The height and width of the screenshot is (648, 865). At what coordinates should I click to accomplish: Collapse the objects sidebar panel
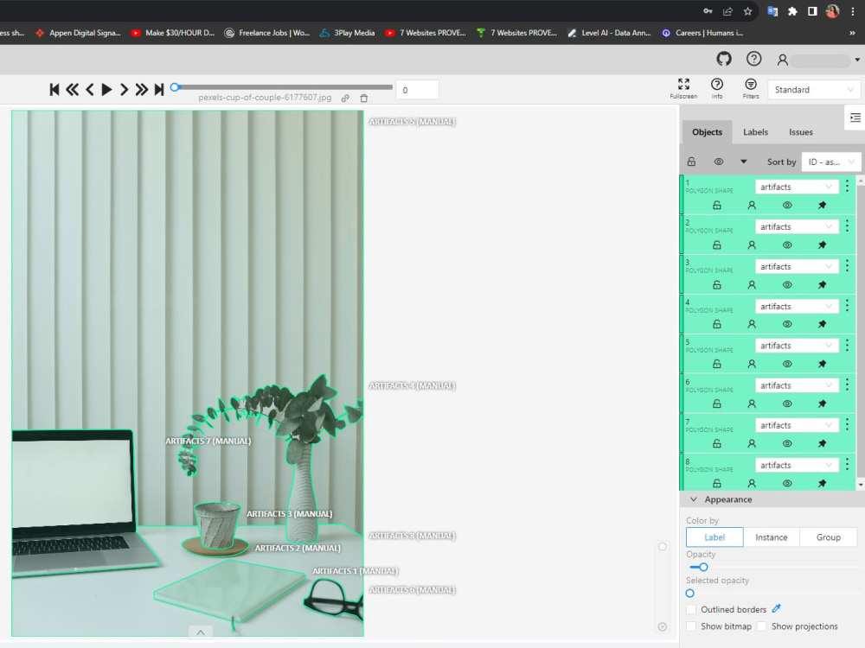pos(855,118)
